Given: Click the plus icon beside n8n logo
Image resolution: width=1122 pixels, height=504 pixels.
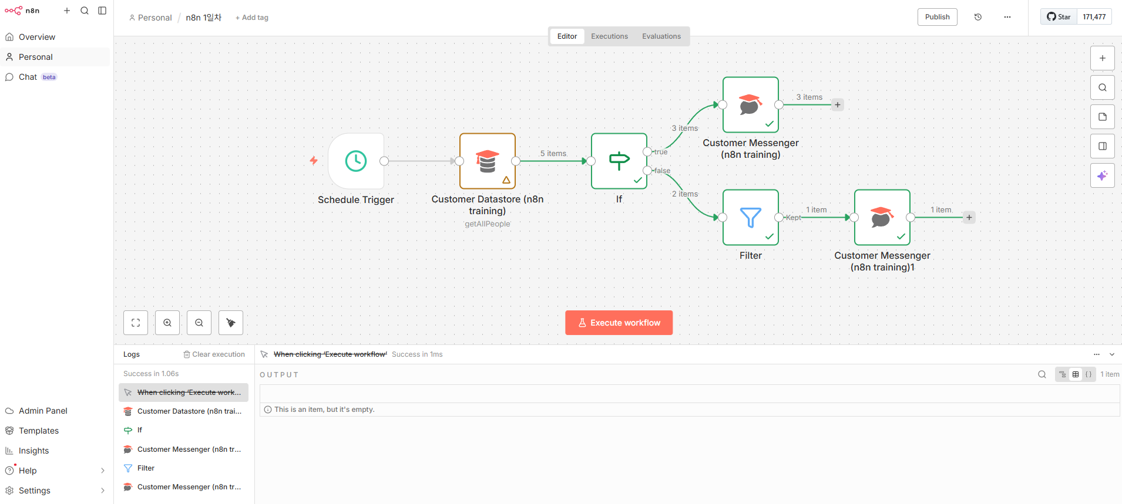Looking at the screenshot, I should pyautogui.click(x=67, y=11).
